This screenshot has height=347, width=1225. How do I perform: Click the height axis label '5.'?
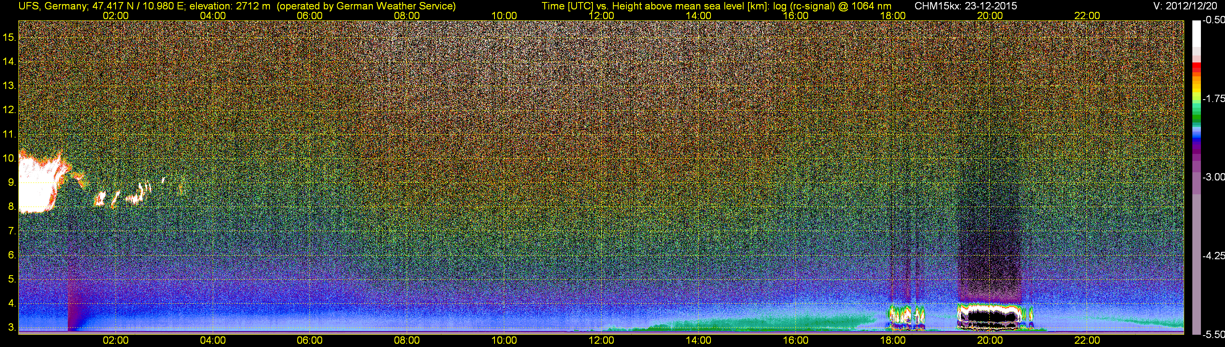(12, 280)
